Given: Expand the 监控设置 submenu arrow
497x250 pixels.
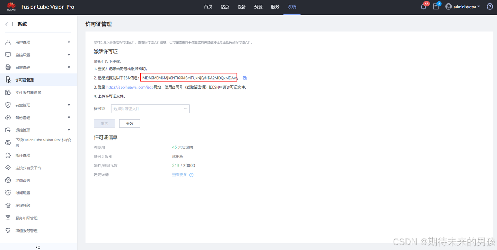Looking at the screenshot, I should pyautogui.click(x=69, y=54).
